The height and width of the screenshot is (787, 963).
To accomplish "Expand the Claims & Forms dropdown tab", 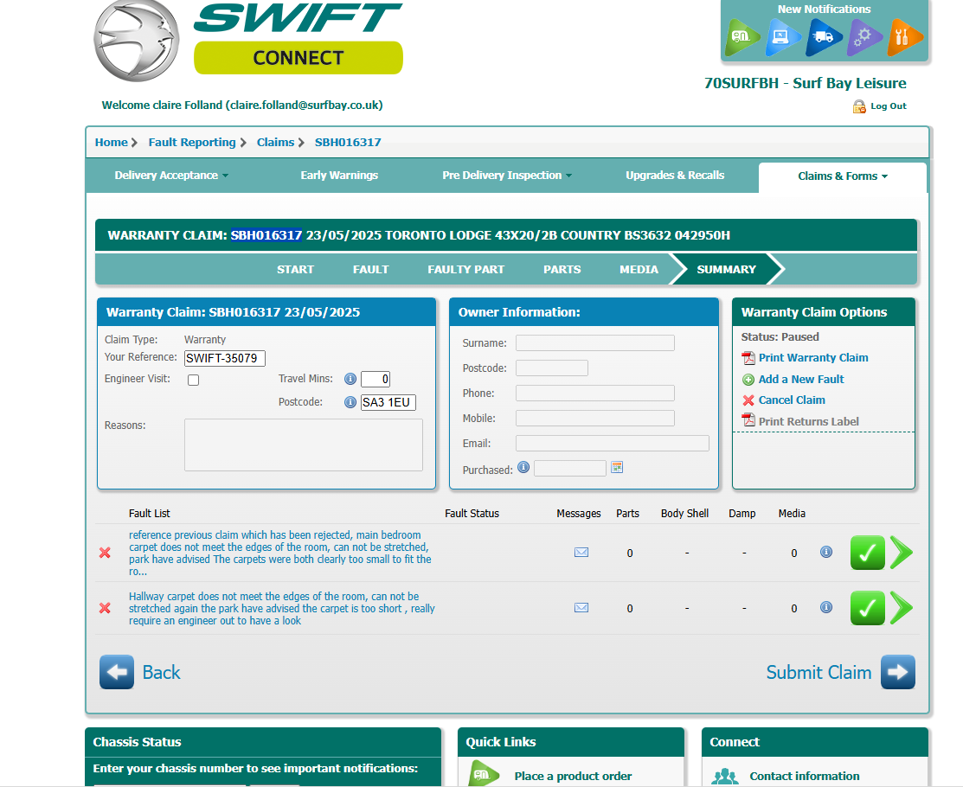I will [843, 176].
